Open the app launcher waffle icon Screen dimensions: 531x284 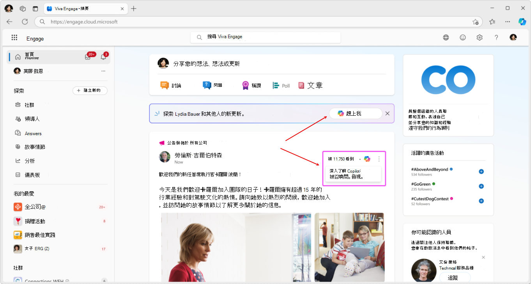point(14,37)
